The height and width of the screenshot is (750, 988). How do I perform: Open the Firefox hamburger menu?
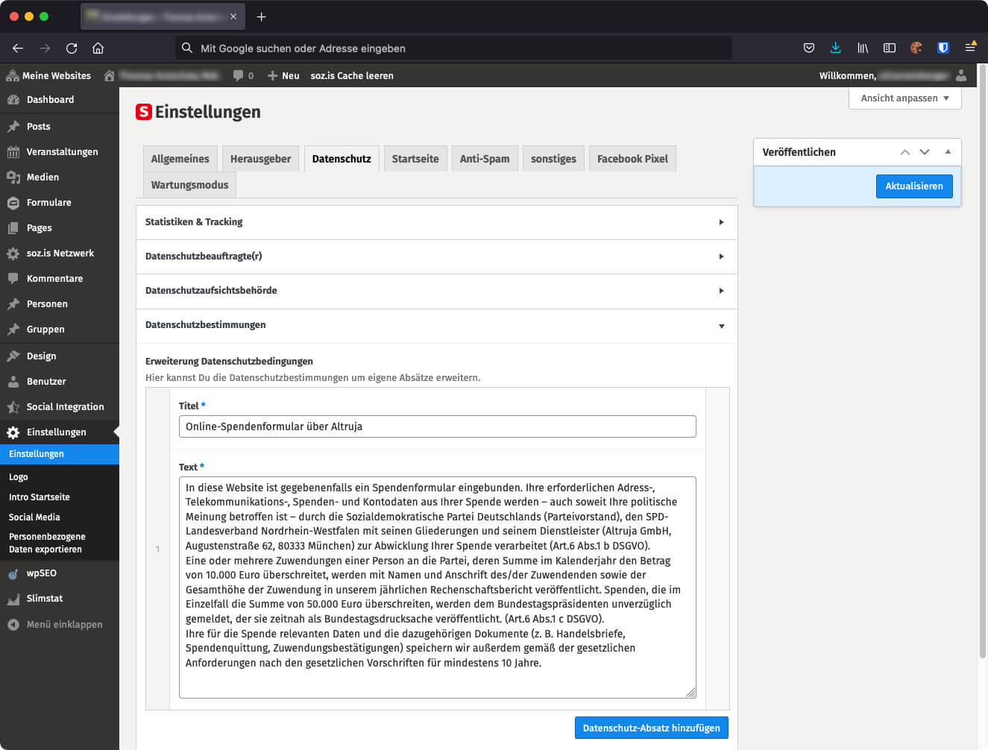pyautogui.click(x=970, y=47)
